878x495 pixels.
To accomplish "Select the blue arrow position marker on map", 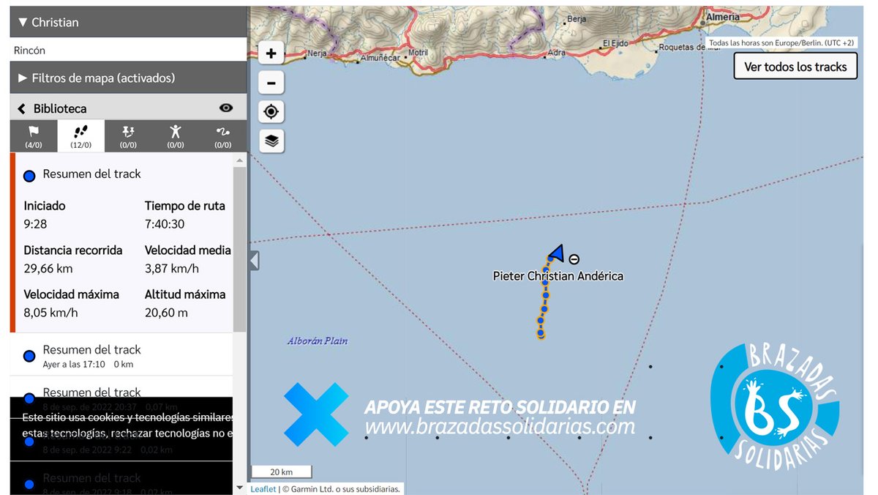I will click(556, 253).
